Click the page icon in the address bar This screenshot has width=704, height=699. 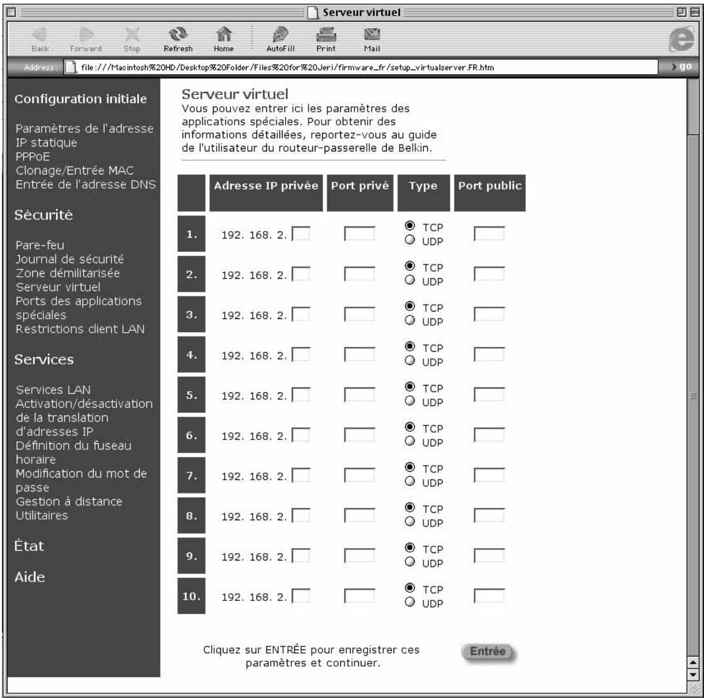click(x=70, y=67)
